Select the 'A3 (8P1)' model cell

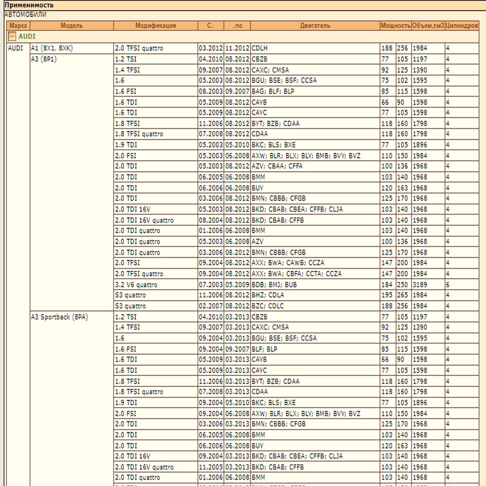72,182
